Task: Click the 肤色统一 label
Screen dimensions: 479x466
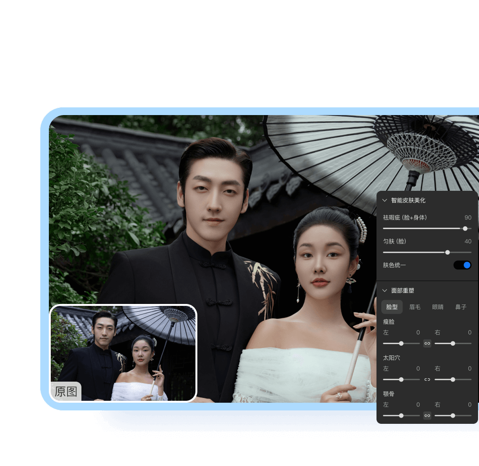Action: 394,265
